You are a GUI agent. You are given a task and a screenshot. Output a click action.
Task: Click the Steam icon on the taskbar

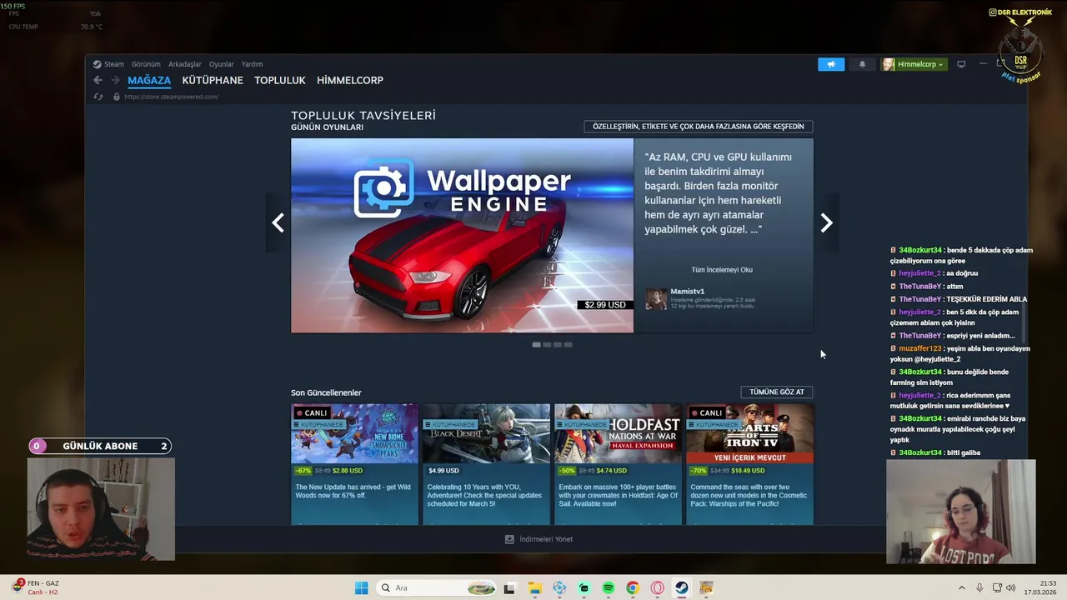[682, 588]
